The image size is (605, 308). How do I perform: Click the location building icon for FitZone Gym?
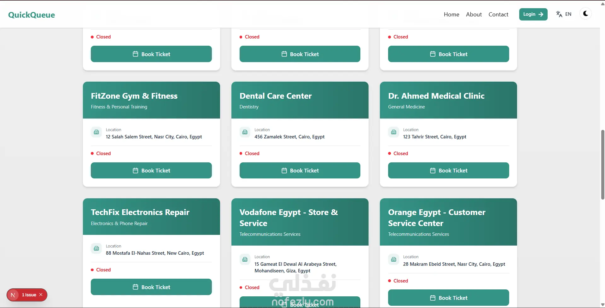coord(96,132)
